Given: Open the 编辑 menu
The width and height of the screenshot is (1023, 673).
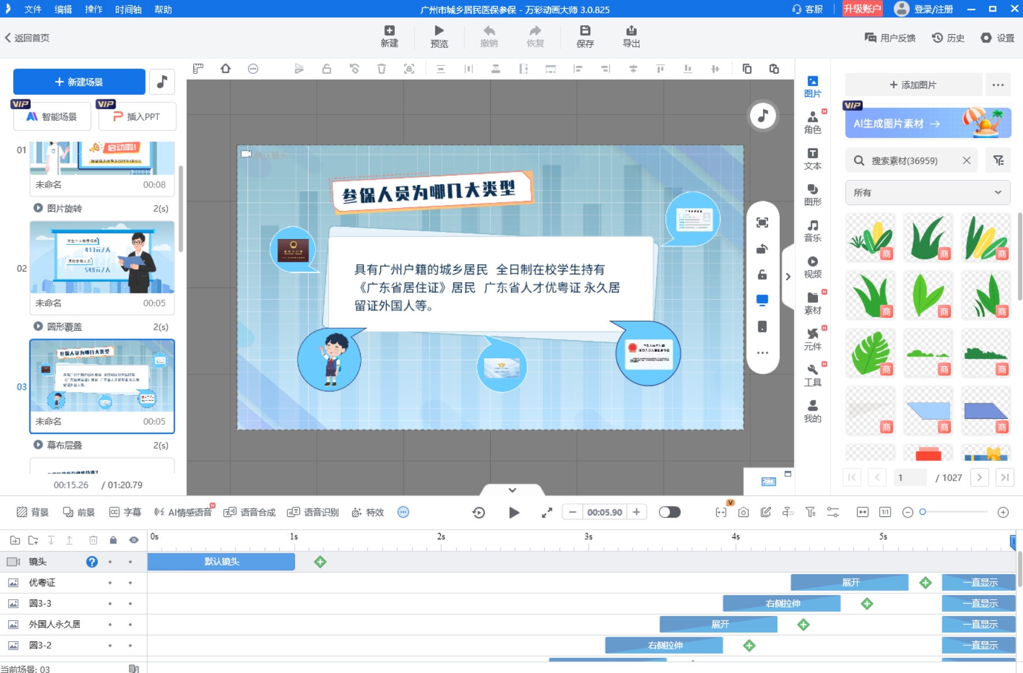Looking at the screenshot, I should coord(63,9).
